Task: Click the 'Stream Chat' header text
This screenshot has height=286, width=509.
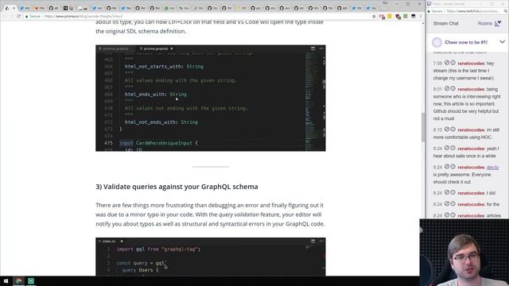Action: pyautogui.click(x=445, y=23)
